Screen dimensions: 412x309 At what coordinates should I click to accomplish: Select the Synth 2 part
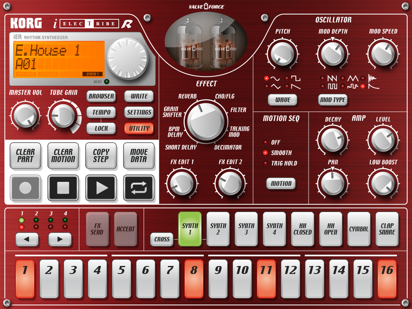(218, 229)
